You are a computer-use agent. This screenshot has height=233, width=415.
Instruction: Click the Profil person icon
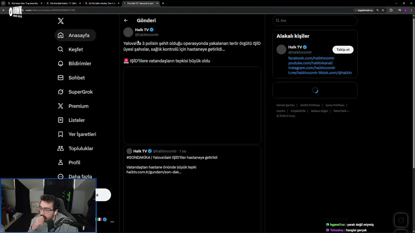tap(61, 162)
